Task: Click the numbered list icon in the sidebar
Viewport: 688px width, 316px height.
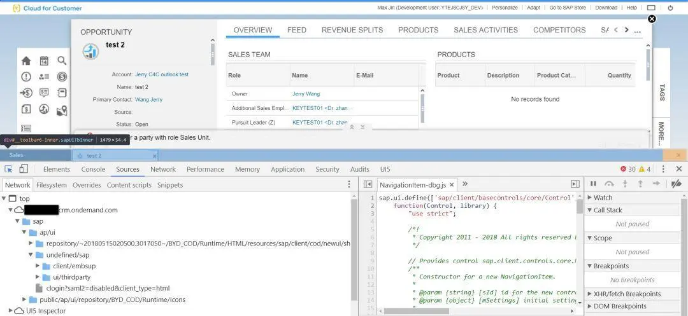Action: 26,128
